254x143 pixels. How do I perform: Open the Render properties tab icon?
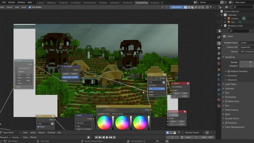coord(219,43)
